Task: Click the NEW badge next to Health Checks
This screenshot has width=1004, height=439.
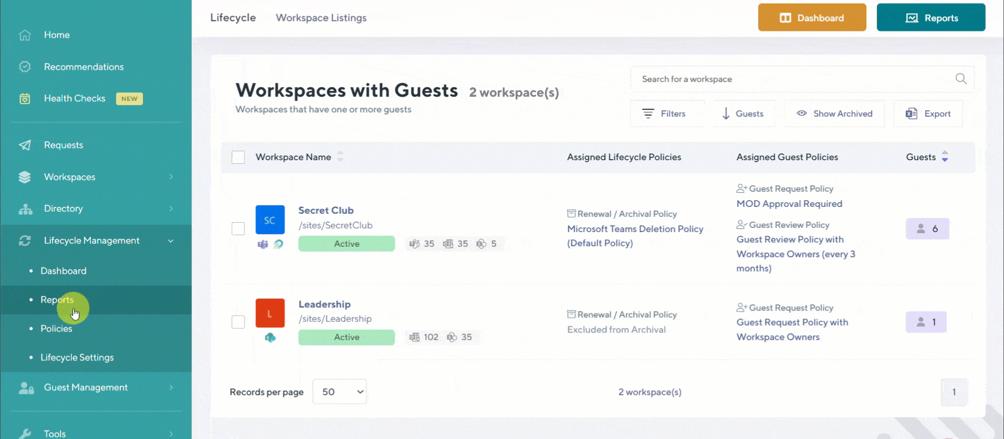Action: coord(129,99)
